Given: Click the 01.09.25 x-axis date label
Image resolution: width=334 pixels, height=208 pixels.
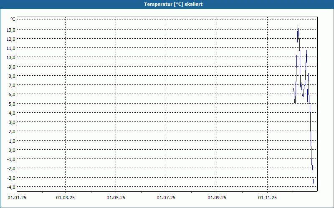Looking at the screenshot, I should (217, 197).
